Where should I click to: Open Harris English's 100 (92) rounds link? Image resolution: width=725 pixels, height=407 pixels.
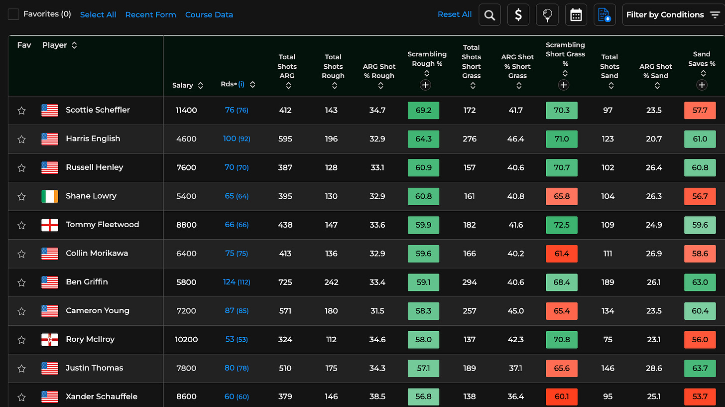237,138
